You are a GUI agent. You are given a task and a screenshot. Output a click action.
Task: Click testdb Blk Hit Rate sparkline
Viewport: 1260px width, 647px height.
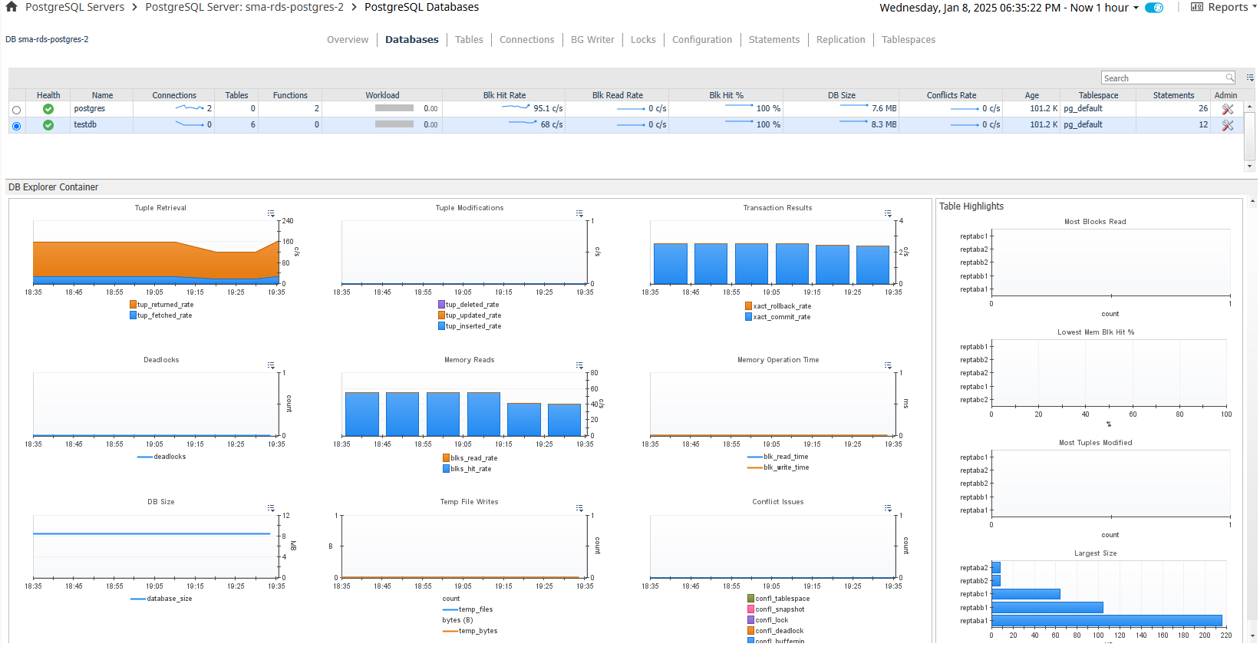(523, 123)
